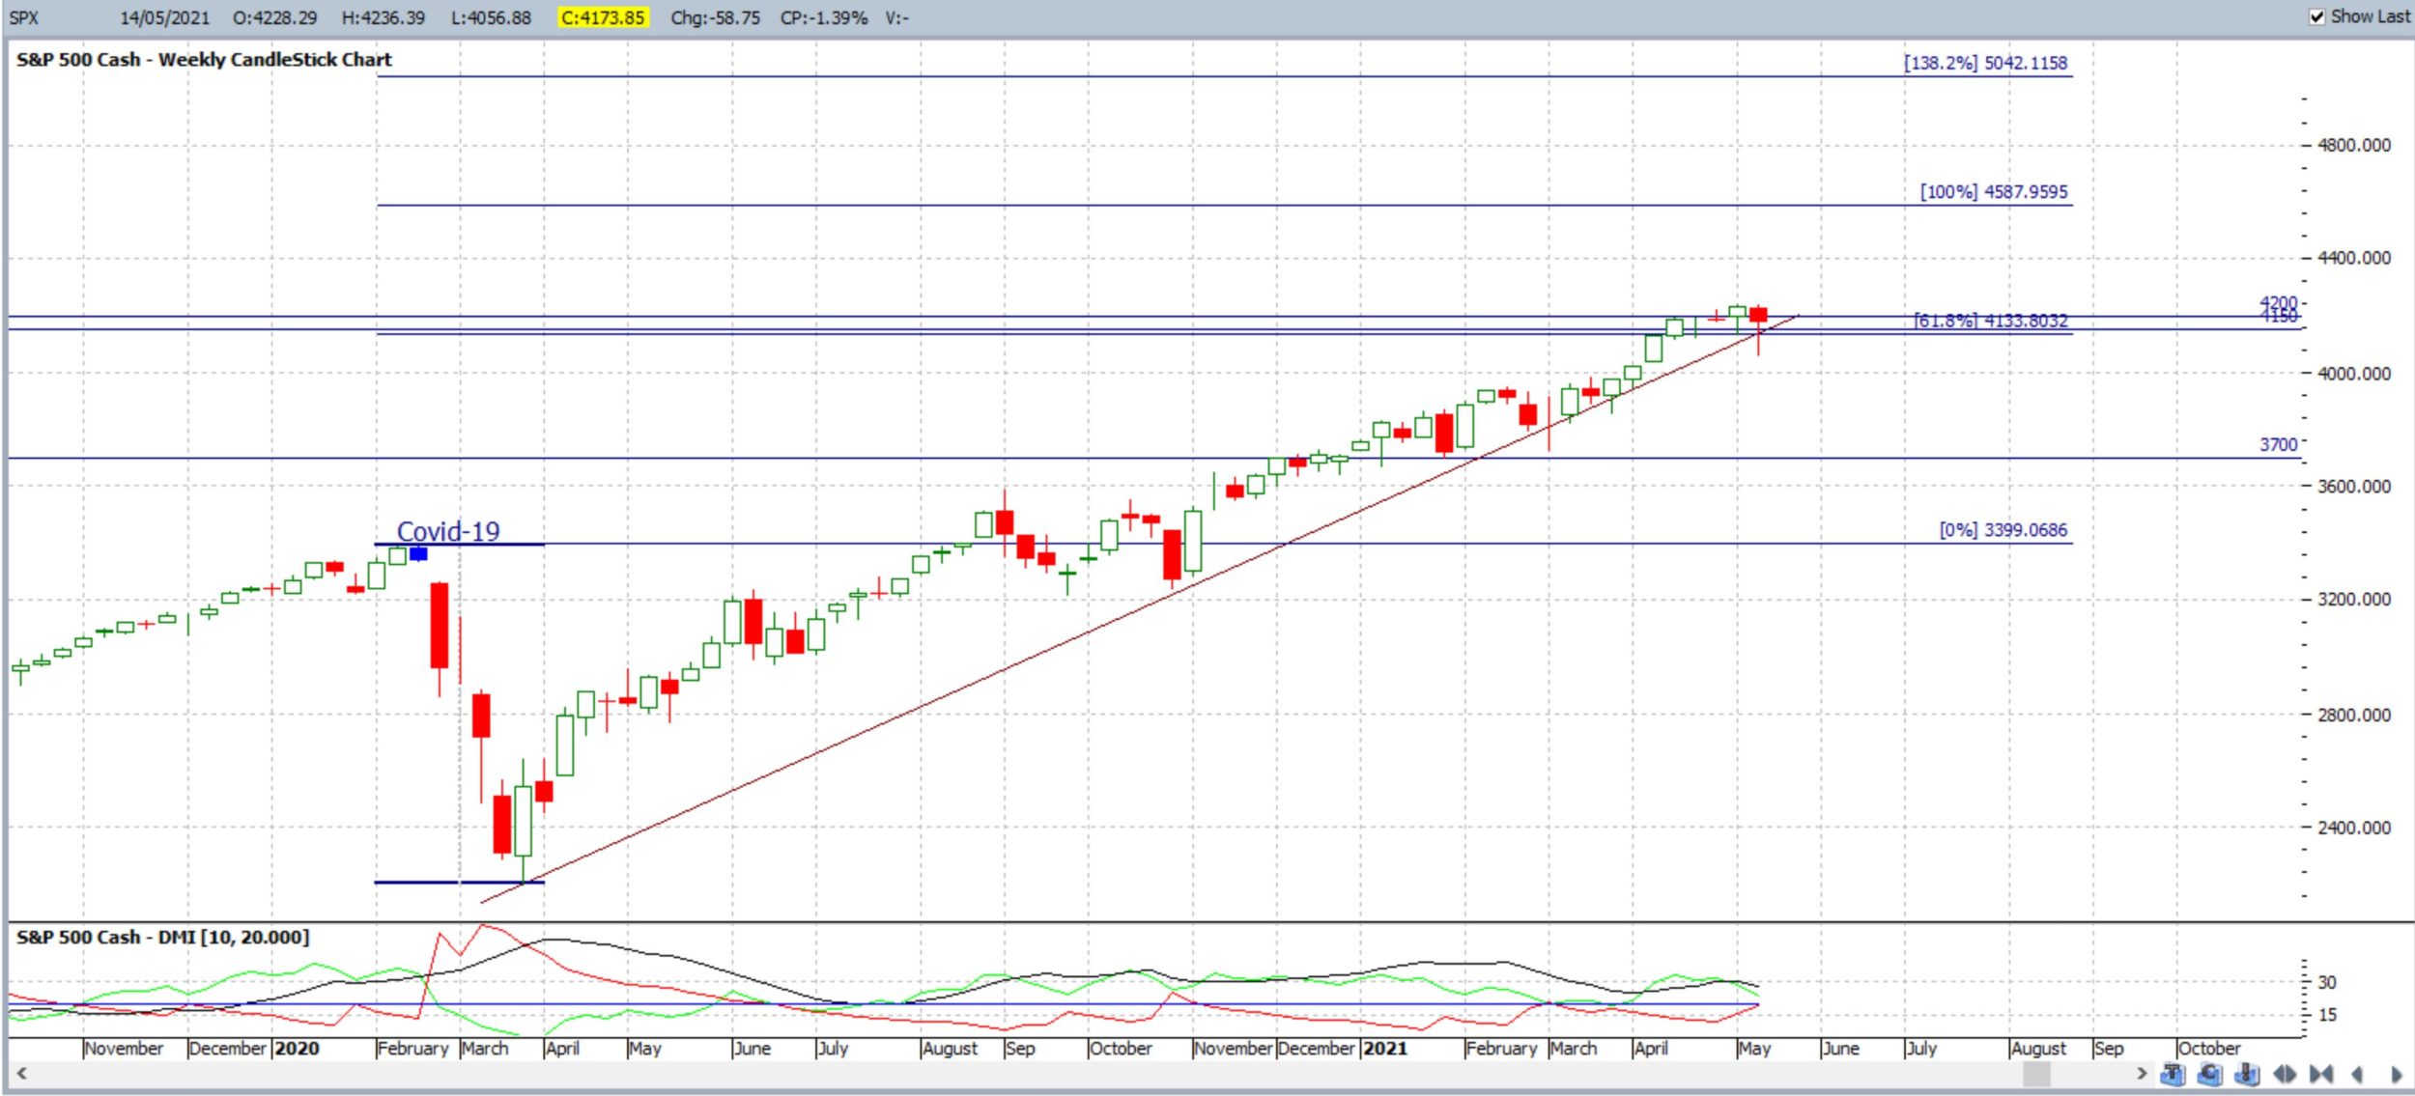Image resolution: width=2415 pixels, height=1096 pixels.
Task: Click the exclamation mark chart icon
Action: pos(2247,1074)
